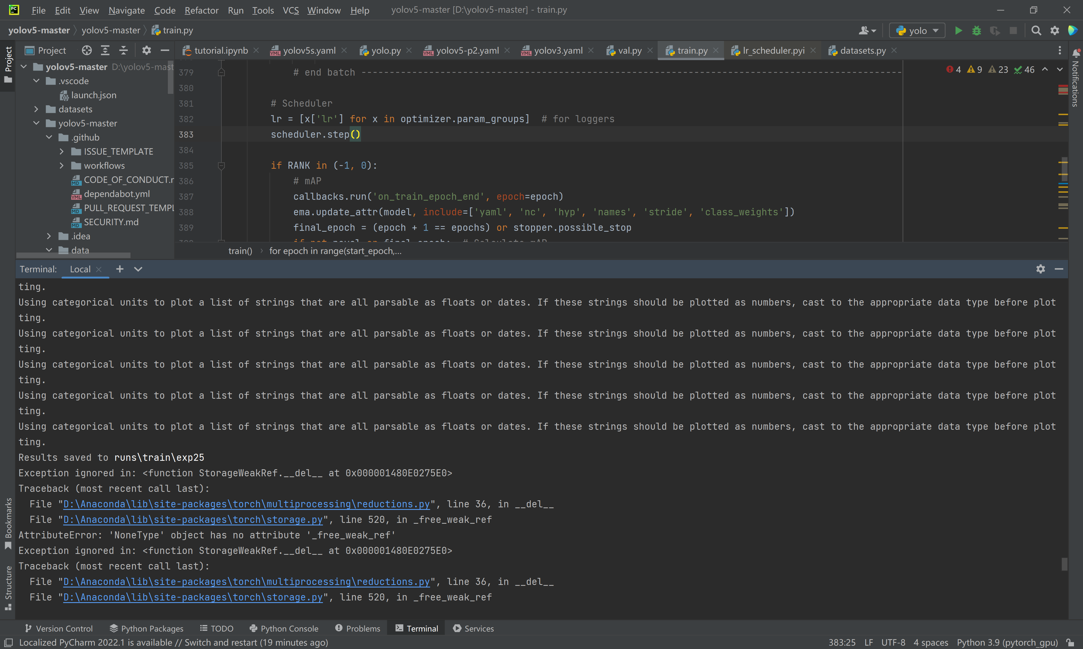The image size is (1083, 649).
Task: Click train() in the breadcrumb bar
Action: pyautogui.click(x=240, y=251)
